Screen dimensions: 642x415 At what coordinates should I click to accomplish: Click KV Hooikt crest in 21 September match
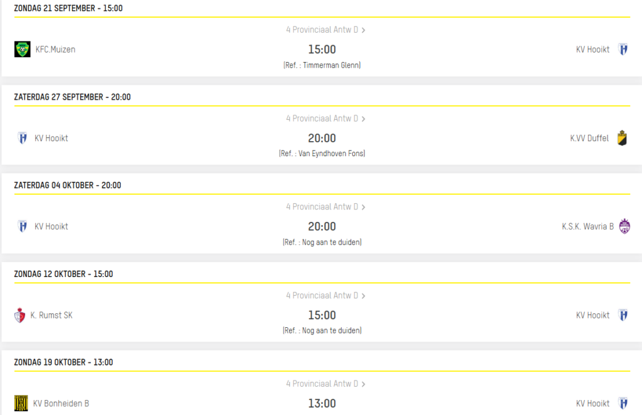pos(623,50)
